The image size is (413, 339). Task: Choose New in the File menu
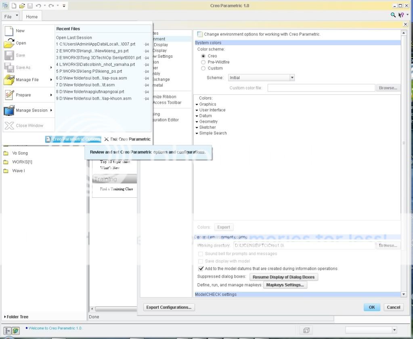click(x=20, y=31)
